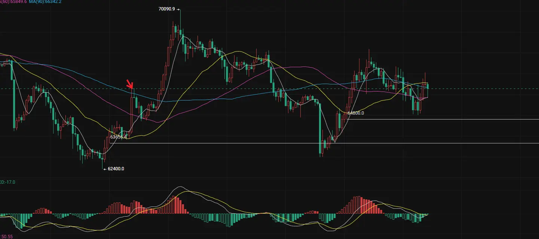Click the 65849.6 moving average label
The image size is (539, 239).
pos(13,2)
